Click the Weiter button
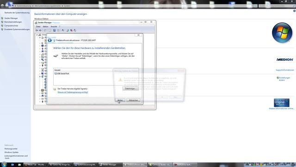 120,100
